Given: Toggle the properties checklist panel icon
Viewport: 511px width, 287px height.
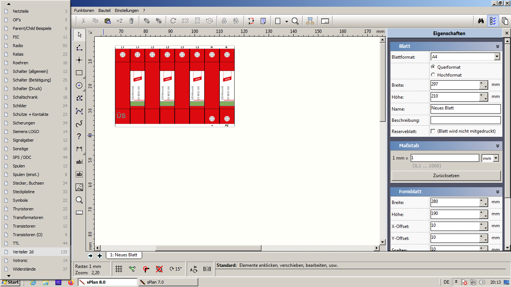Looking at the screenshot, I should click(493, 21).
